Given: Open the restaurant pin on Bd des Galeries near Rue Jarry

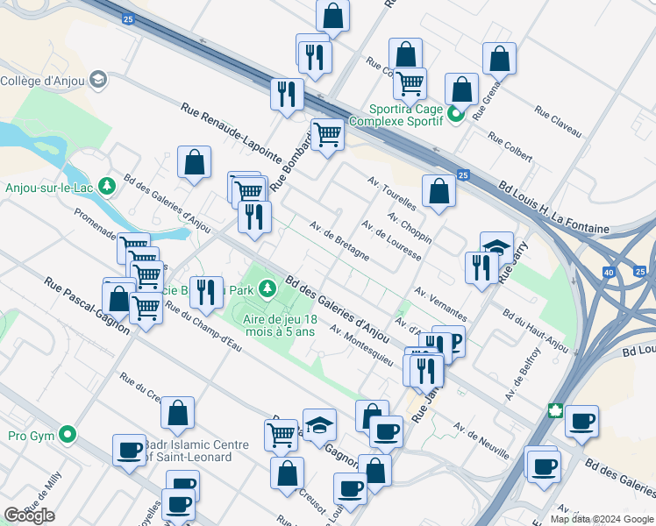Looking at the screenshot, I should (427, 373).
